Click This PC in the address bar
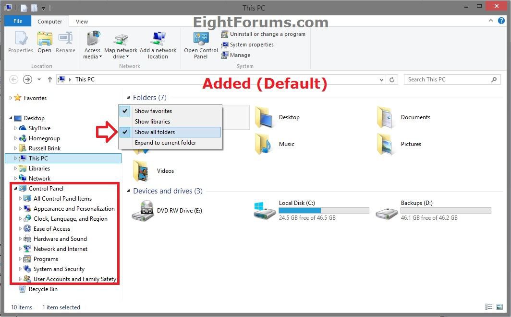Image resolution: width=511 pixels, height=317 pixels. coord(85,79)
